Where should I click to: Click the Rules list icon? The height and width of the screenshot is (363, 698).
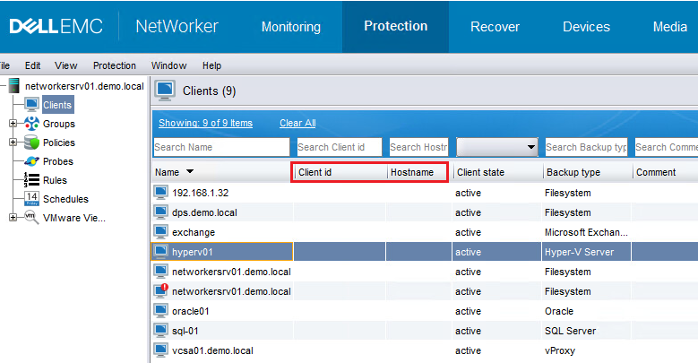31,180
